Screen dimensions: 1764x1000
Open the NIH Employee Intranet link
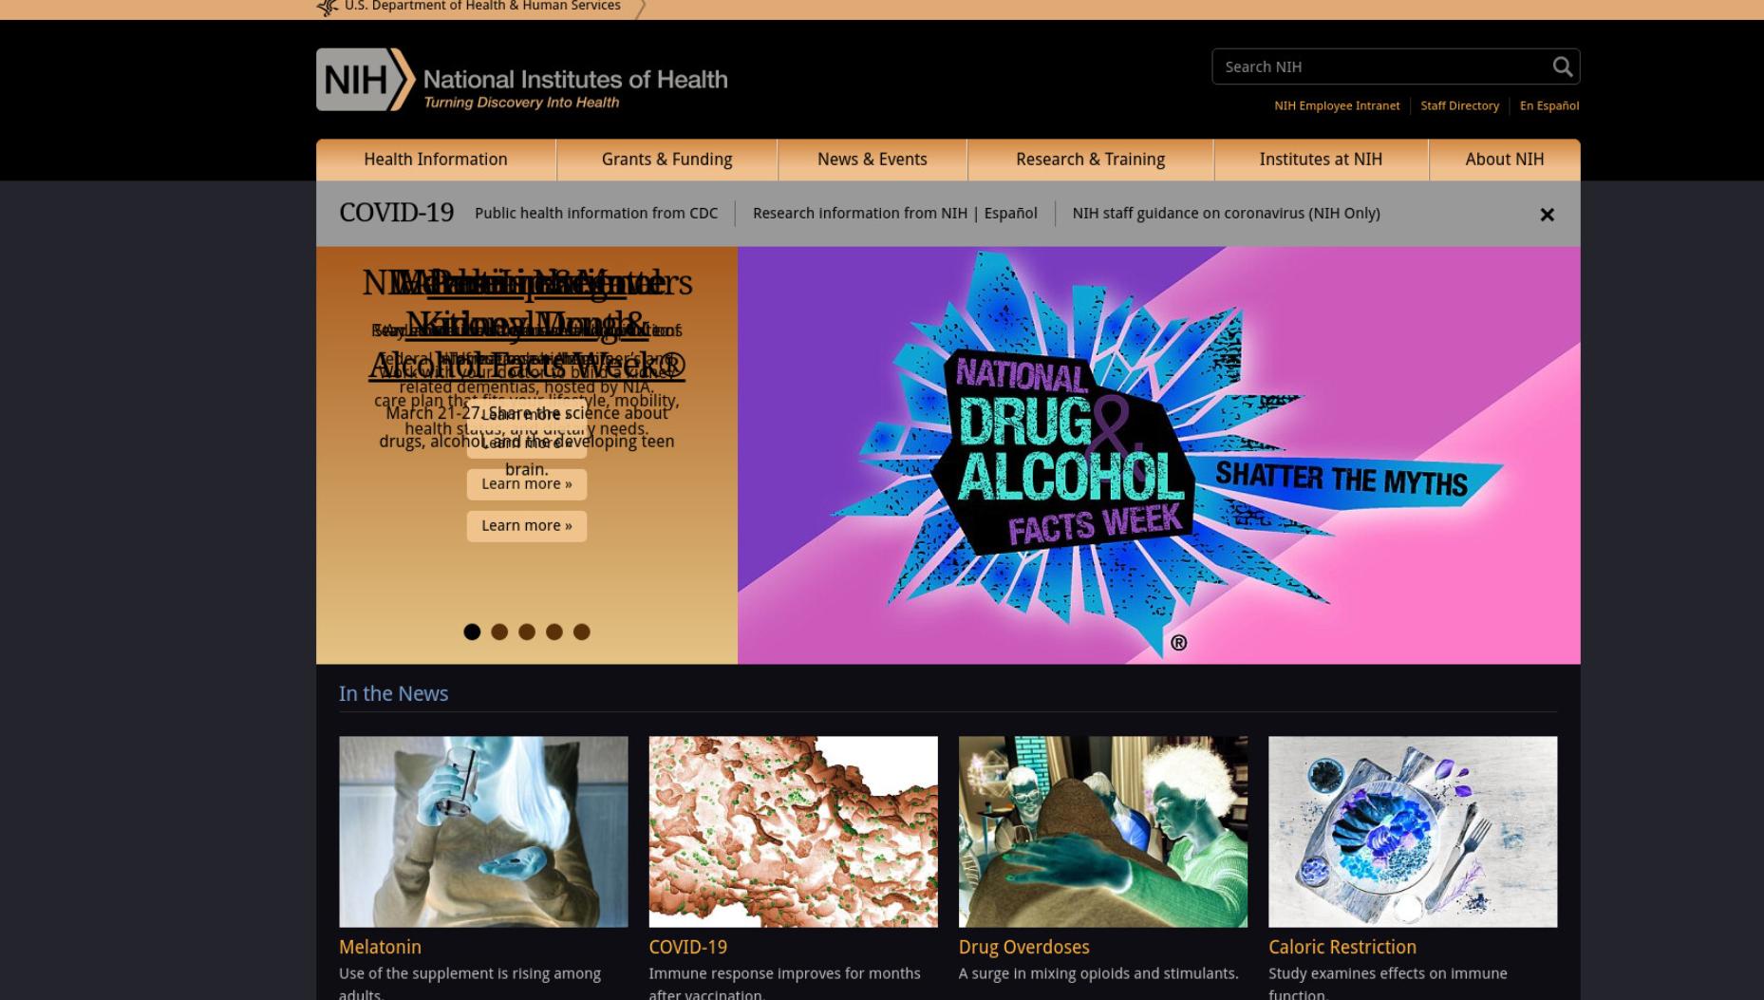(1337, 105)
